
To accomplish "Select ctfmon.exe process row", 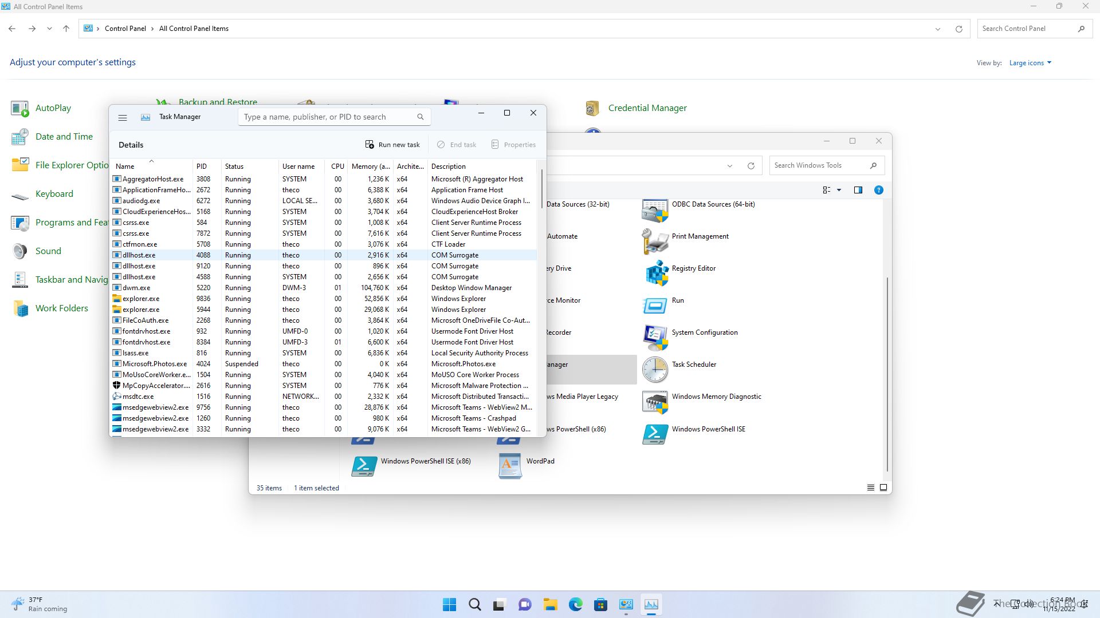I will 324,244.
